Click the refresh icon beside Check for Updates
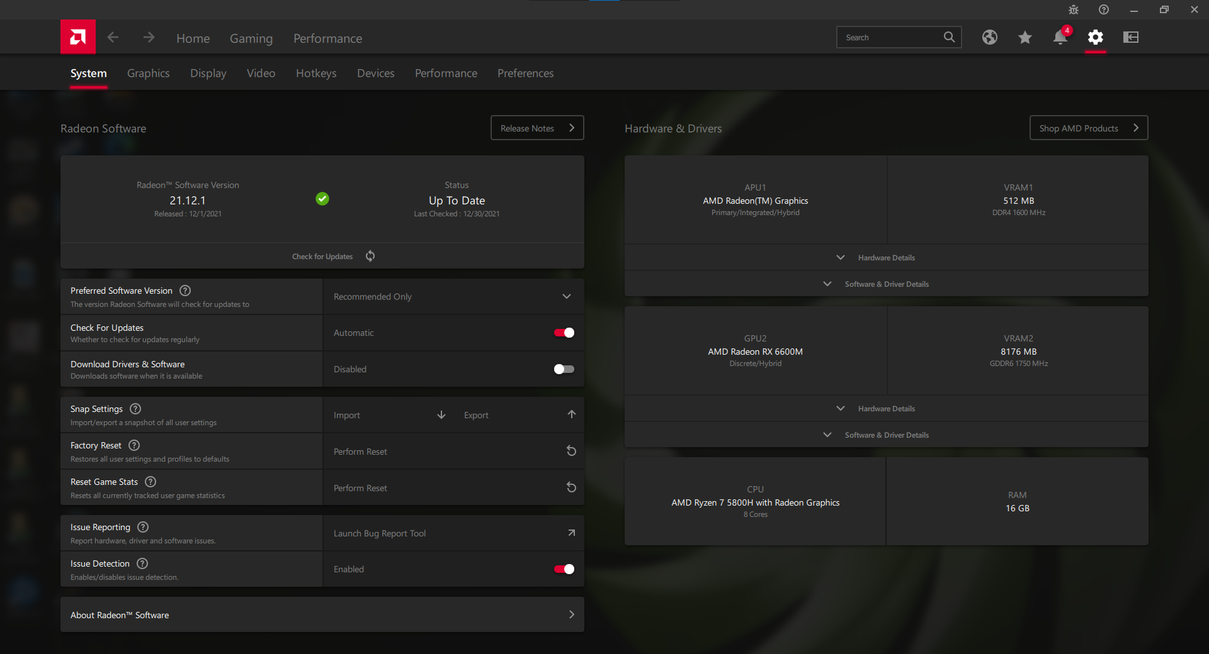The height and width of the screenshot is (654, 1209). 370,256
